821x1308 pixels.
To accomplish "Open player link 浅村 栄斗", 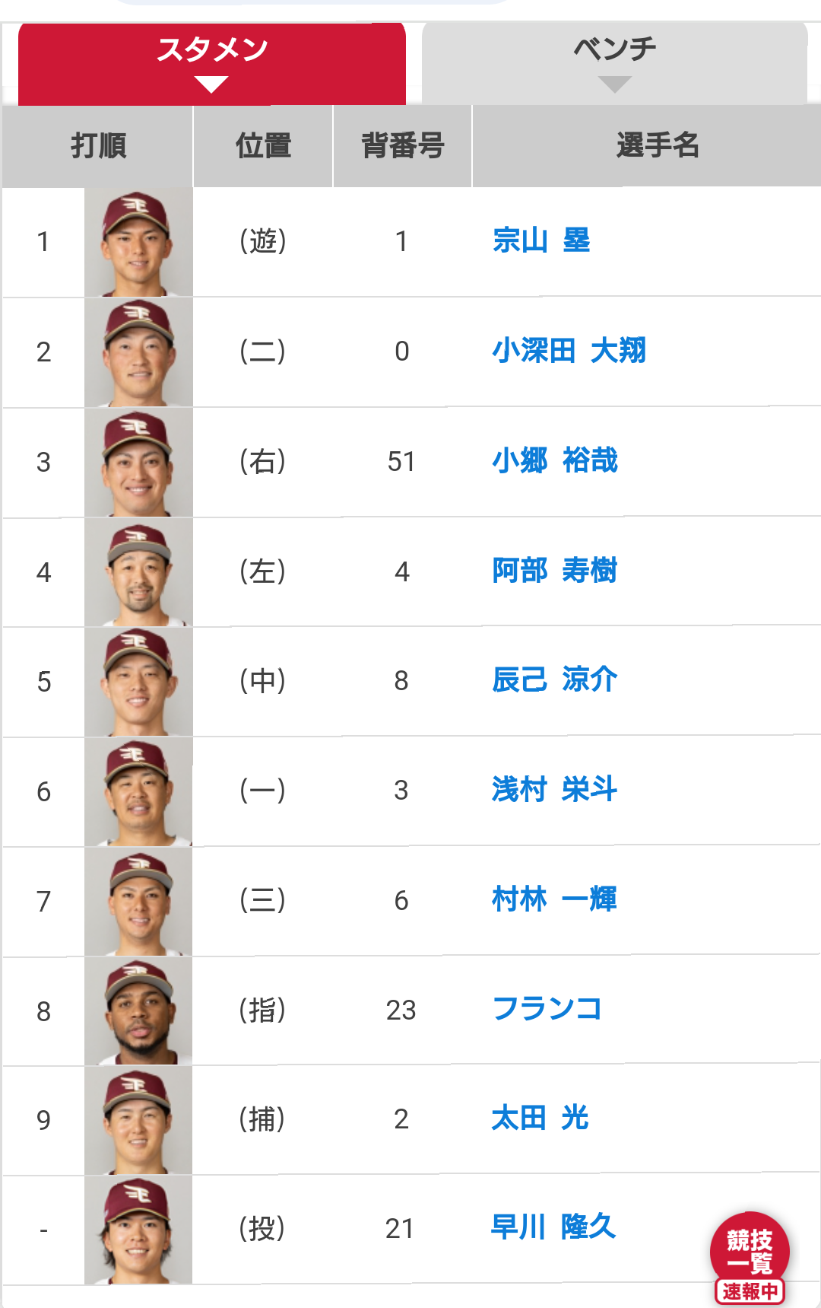I will (555, 789).
